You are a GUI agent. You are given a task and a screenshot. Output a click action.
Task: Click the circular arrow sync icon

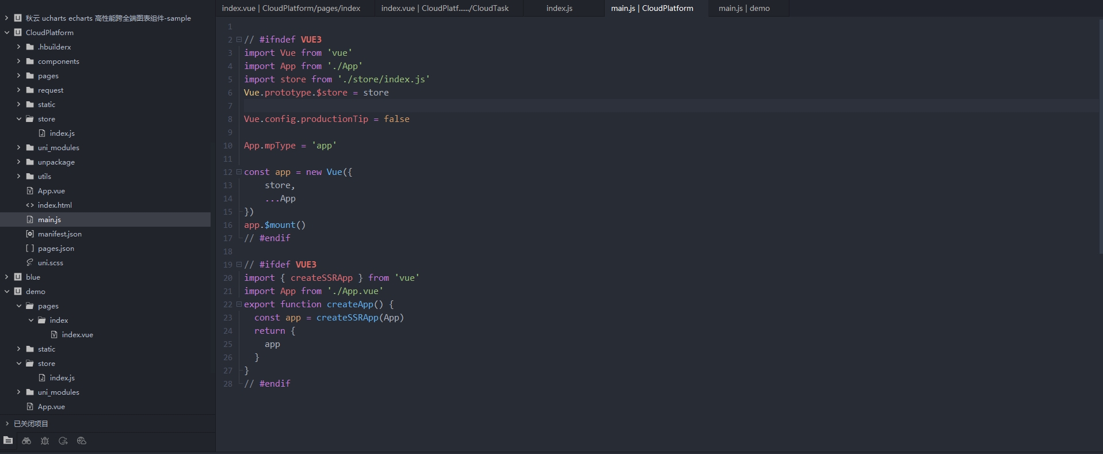coord(63,441)
